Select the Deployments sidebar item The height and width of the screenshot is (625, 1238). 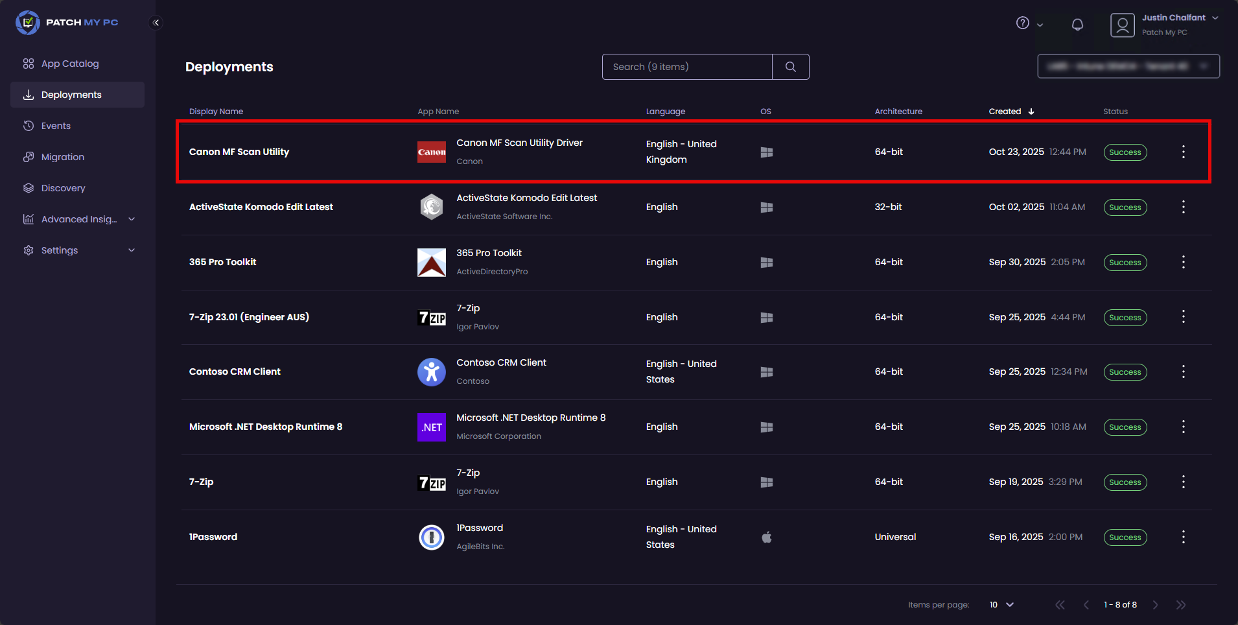71,94
